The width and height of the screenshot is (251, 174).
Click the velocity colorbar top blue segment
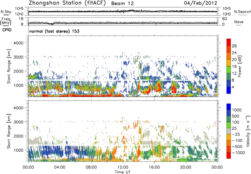click(229, 107)
